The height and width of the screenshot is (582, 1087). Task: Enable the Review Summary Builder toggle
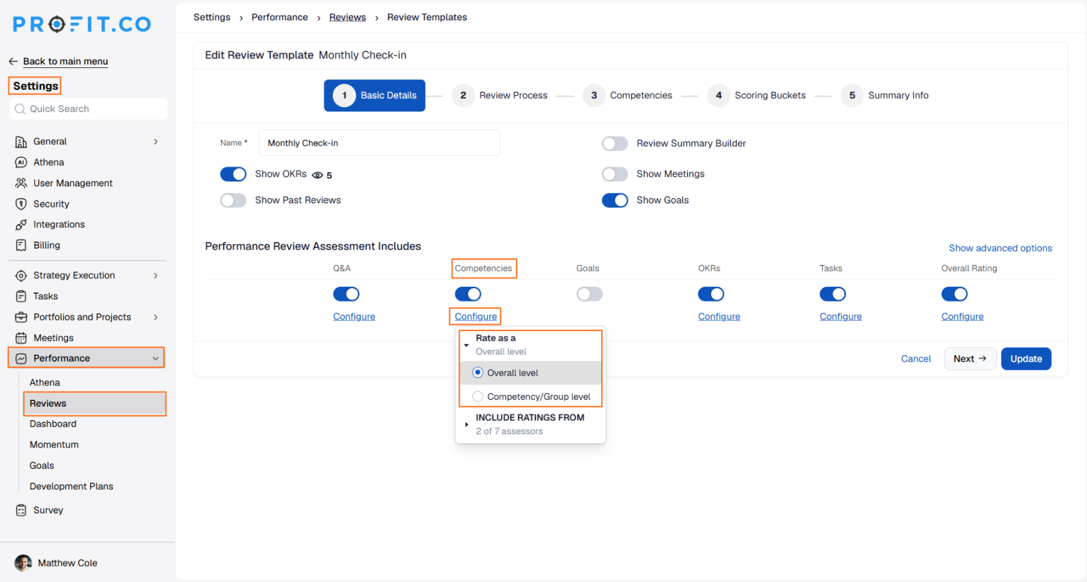(615, 144)
